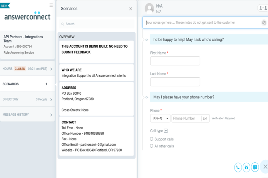Click the account being built notice
Viewport: 268px width, 178px height.
click(x=96, y=52)
